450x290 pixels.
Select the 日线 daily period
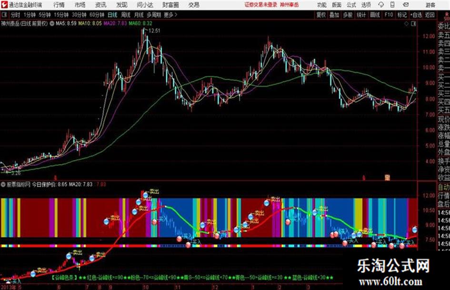pos(112,15)
